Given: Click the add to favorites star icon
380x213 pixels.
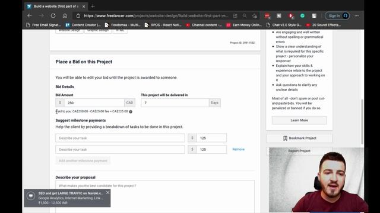Looking at the screenshot, I should coord(255,16).
